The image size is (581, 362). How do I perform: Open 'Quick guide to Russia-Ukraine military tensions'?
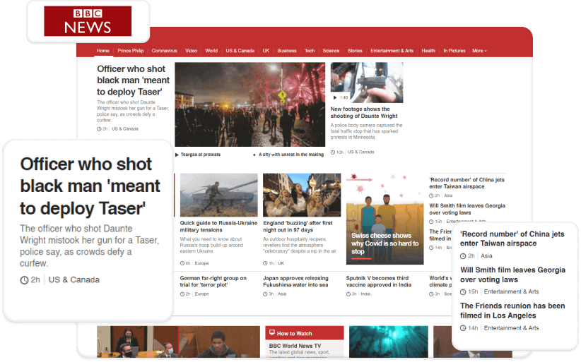tap(218, 227)
